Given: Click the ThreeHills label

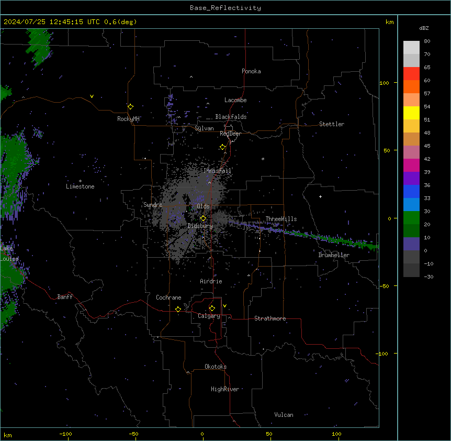Looking at the screenshot, I should pos(281,219).
